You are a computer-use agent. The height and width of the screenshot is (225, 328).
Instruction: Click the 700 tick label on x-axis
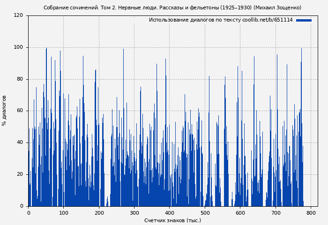[276, 212]
